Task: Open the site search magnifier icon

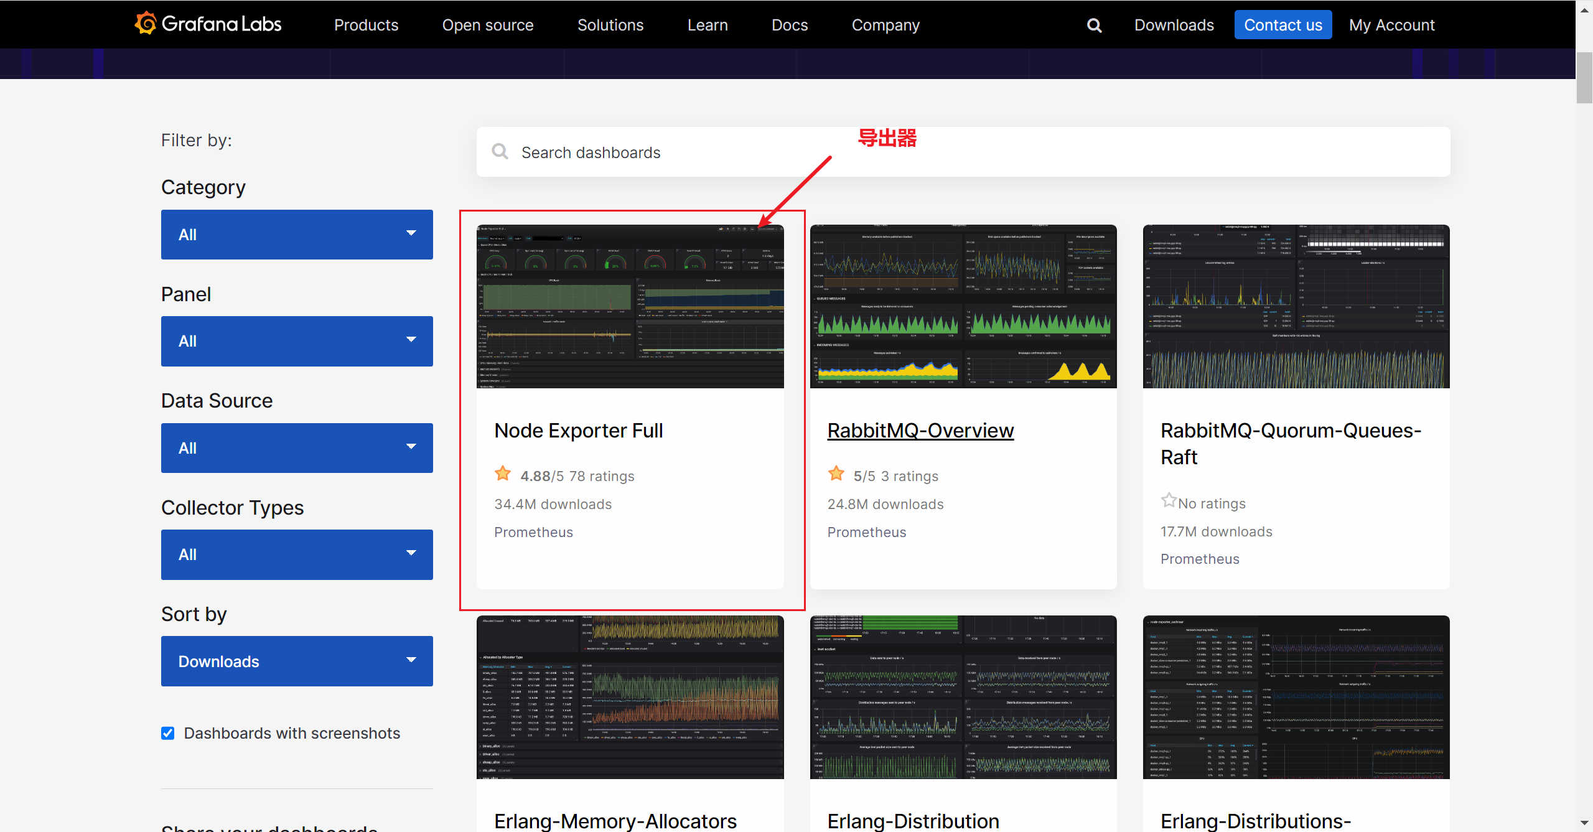Action: click(x=1094, y=25)
